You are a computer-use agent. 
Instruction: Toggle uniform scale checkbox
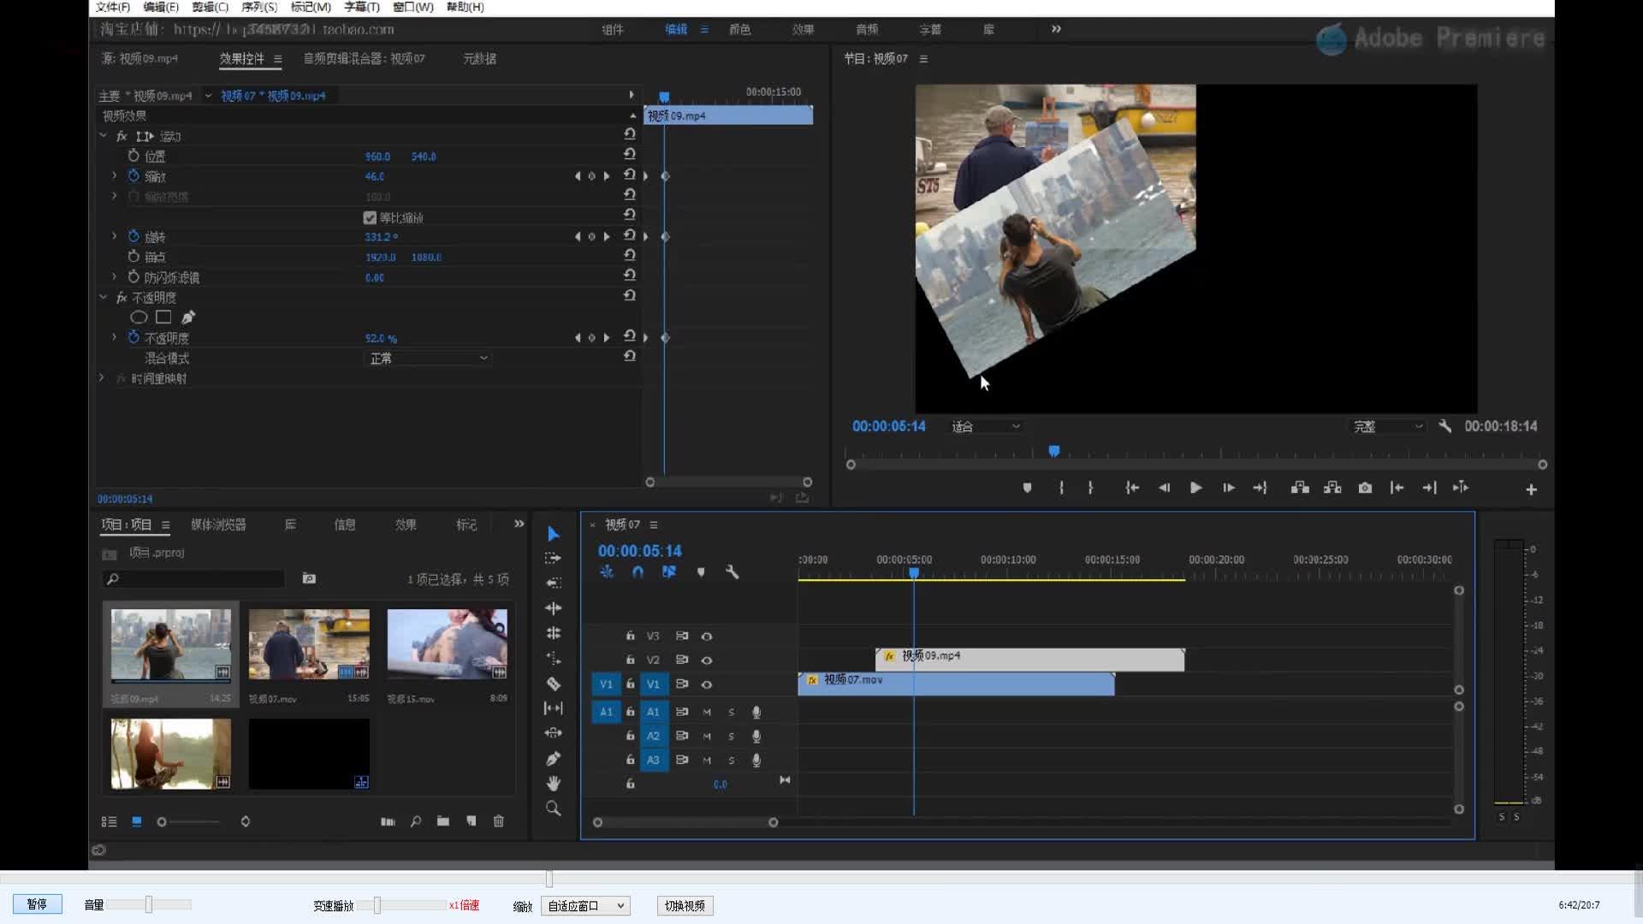pos(370,217)
